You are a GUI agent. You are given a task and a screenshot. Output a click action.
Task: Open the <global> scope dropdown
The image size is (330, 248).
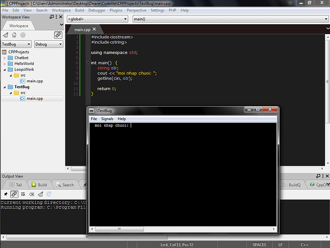coord(98,19)
